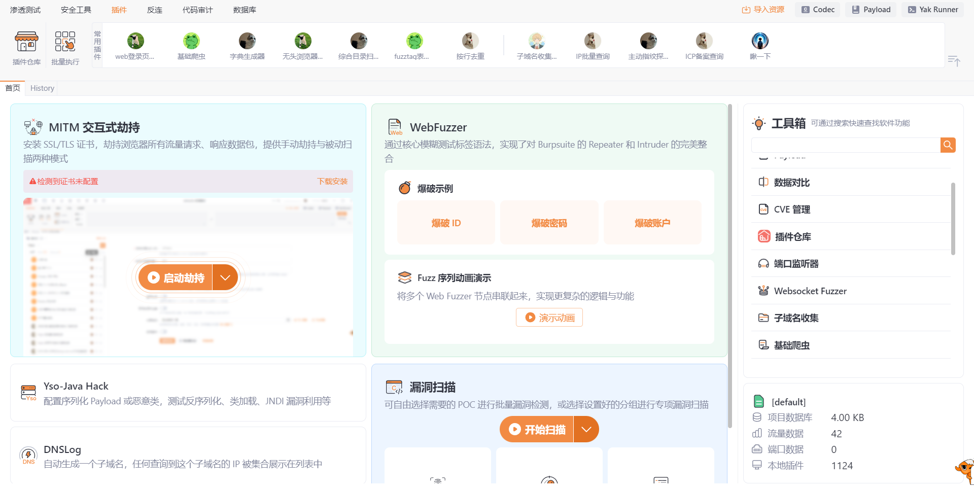
Task: Open the ICP备案查询 plugin
Action: click(x=704, y=46)
